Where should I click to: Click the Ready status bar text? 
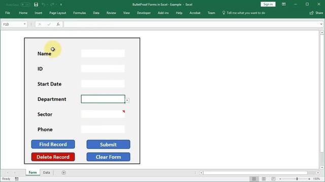pyautogui.click(x=6, y=178)
